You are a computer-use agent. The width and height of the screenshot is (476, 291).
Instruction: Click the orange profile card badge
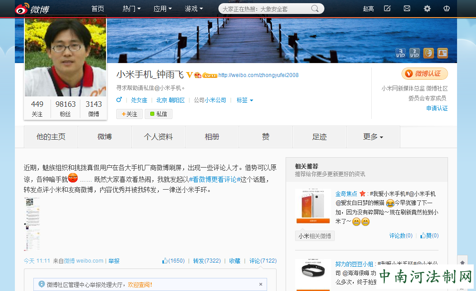pos(443,53)
